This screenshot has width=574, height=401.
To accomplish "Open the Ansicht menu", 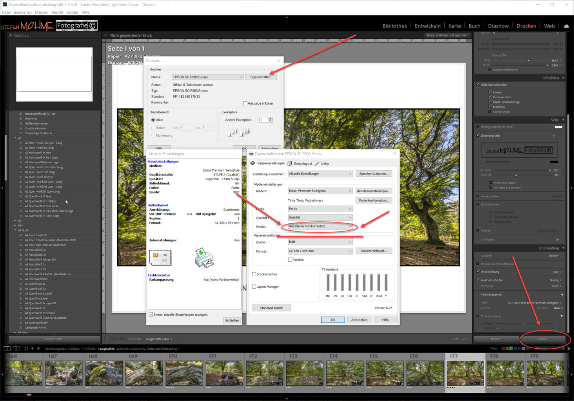I will pyautogui.click(x=57, y=12).
